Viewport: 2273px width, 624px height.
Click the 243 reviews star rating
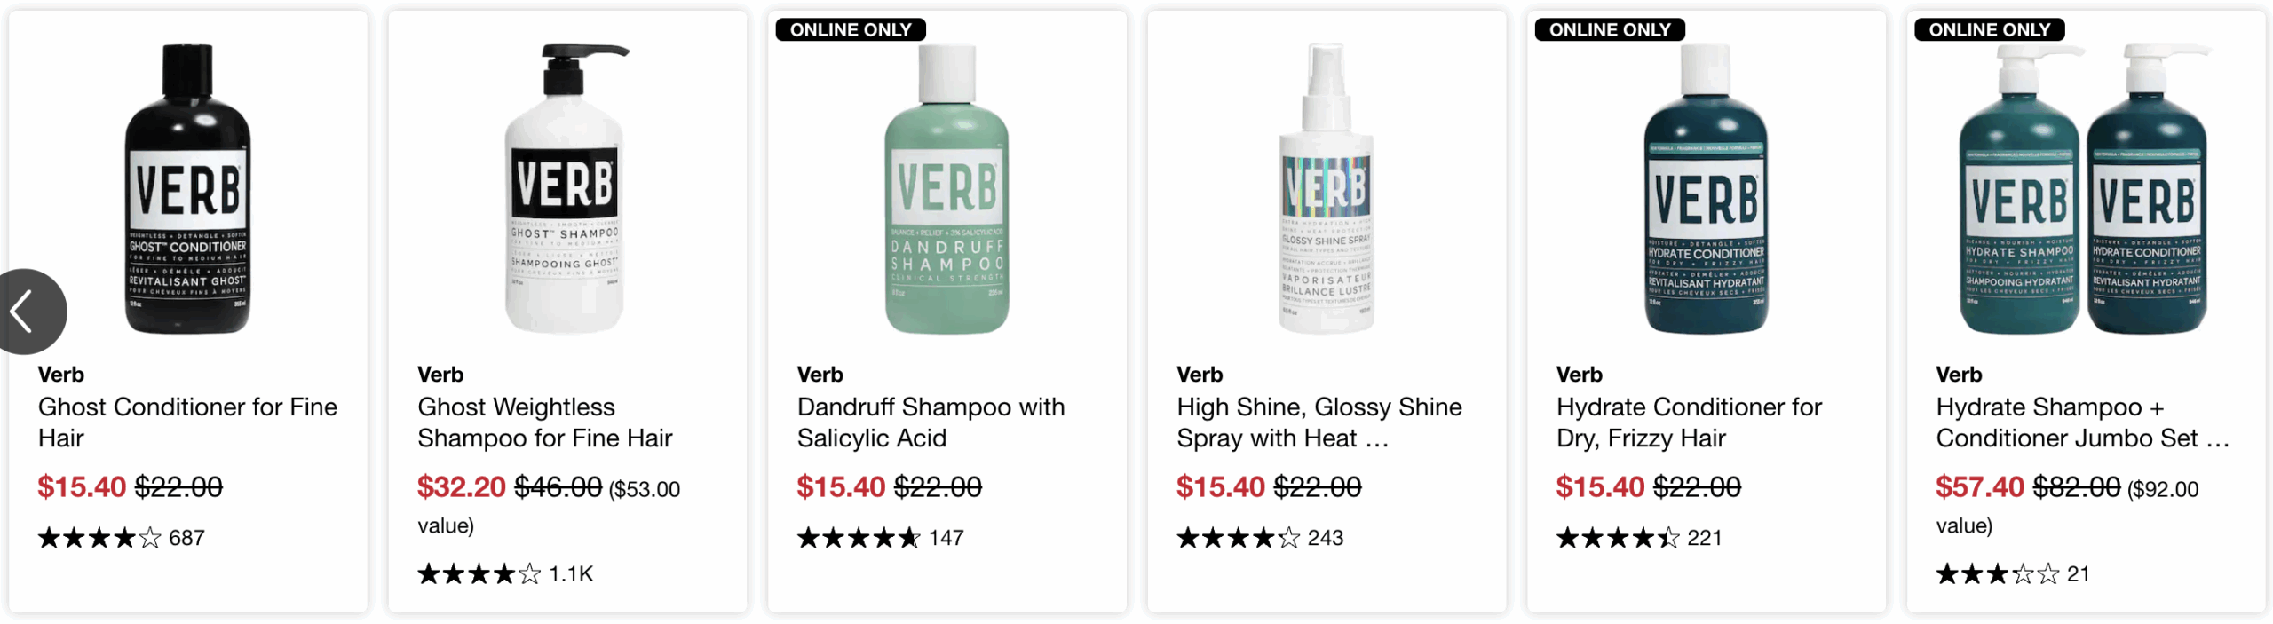point(1239,538)
